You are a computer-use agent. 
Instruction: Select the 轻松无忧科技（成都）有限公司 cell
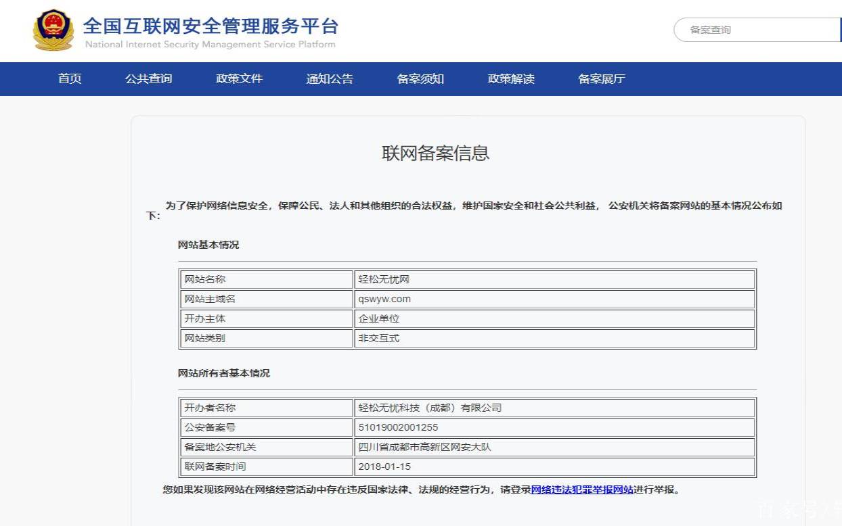tap(554, 408)
